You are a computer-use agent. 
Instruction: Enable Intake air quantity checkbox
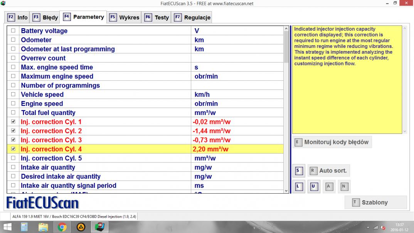pyautogui.click(x=13, y=167)
